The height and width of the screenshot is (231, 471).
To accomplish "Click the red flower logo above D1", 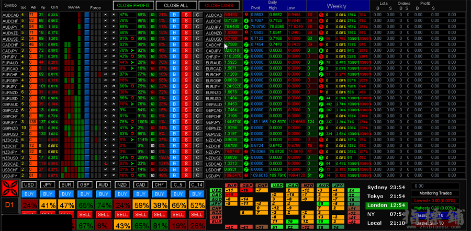I will (10, 189).
